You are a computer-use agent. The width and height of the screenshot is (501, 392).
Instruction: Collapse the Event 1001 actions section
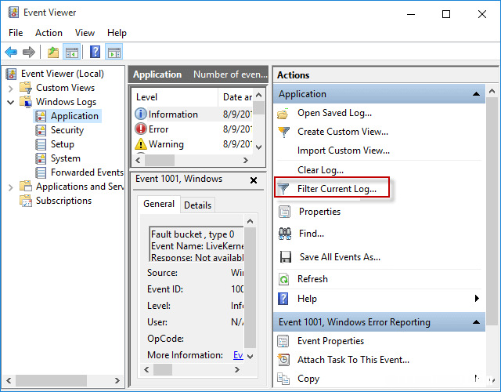476,322
